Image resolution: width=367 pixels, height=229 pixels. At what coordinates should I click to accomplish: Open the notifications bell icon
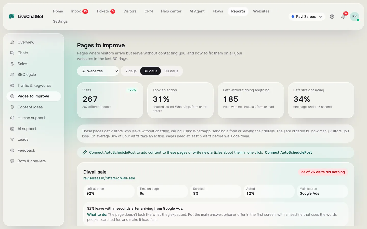pos(343,17)
